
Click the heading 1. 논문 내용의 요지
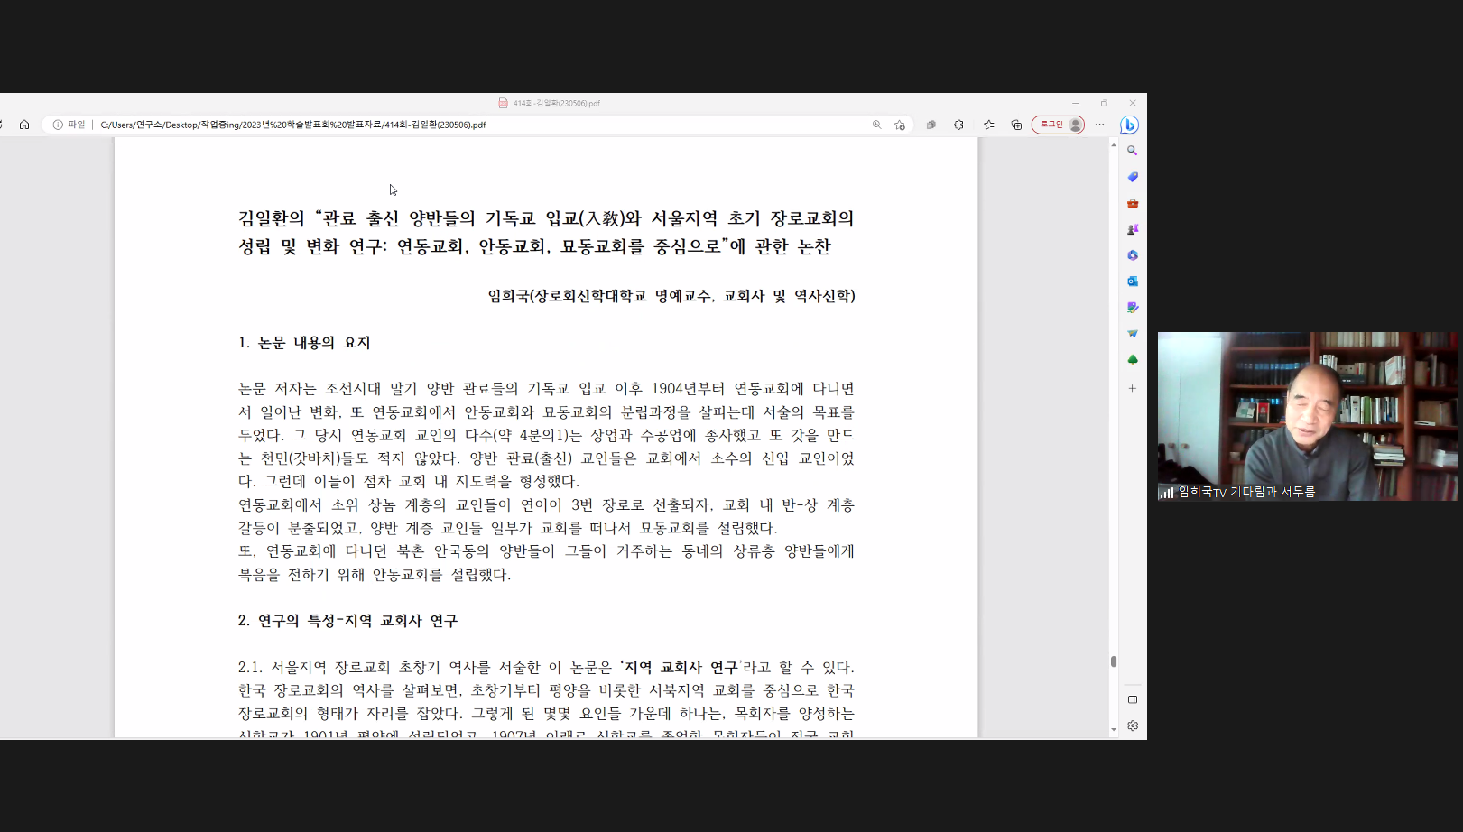pyautogui.click(x=304, y=343)
